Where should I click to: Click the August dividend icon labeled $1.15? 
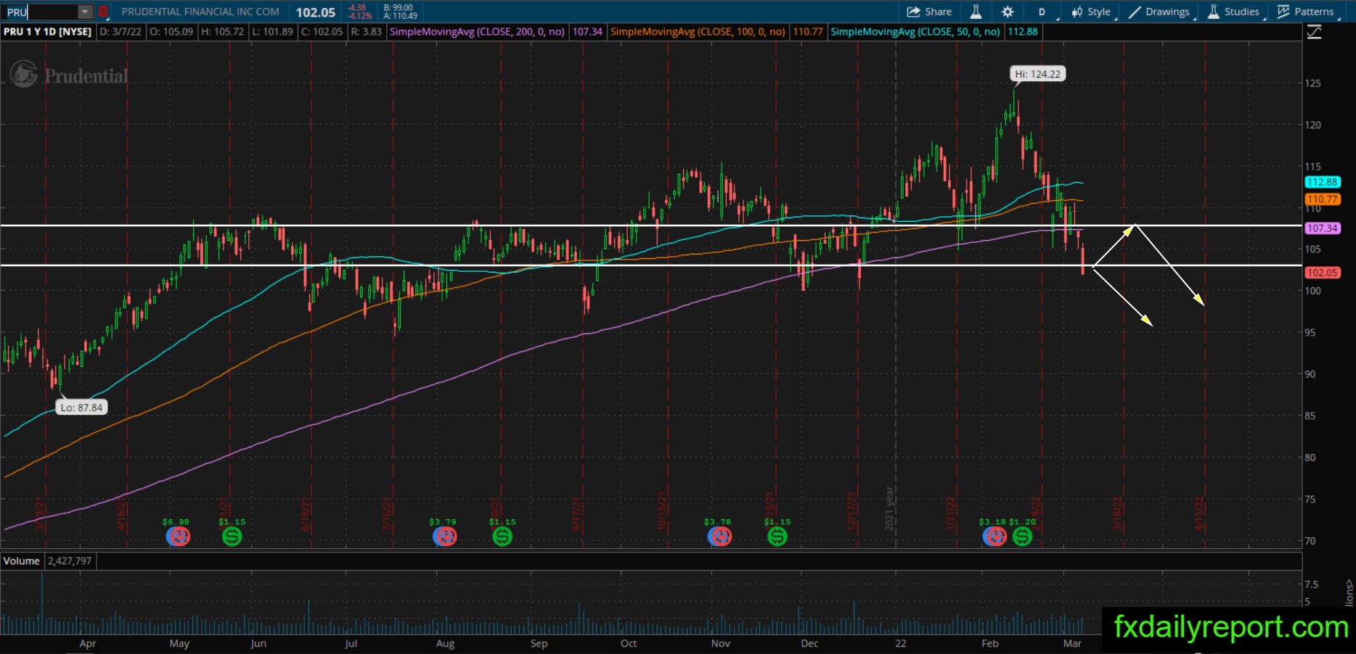pos(502,537)
